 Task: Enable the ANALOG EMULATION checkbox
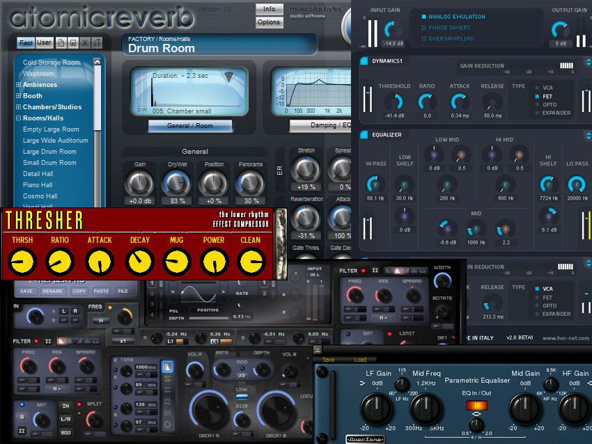point(423,17)
